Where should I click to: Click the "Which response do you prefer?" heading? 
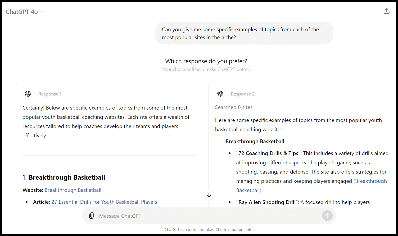point(206,61)
